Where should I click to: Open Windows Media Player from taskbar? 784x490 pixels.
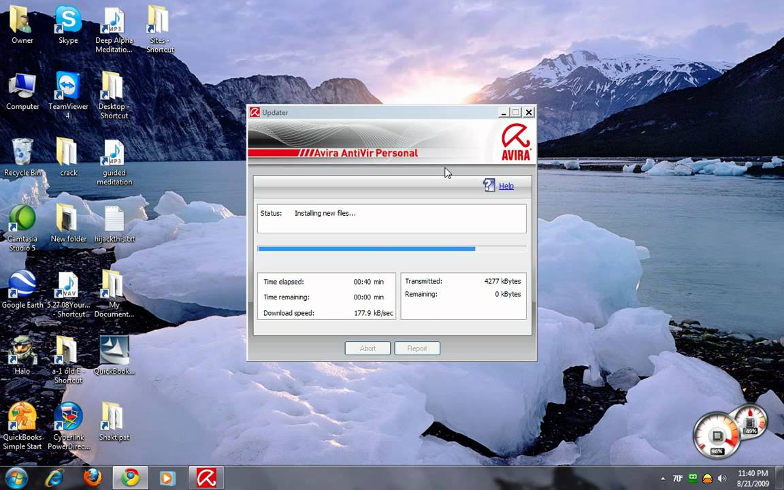point(167,478)
